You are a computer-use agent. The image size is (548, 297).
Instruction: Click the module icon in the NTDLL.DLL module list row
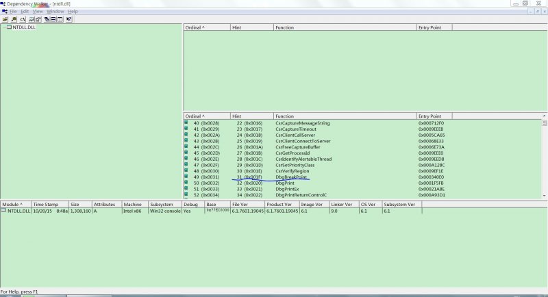[x=3, y=211]
